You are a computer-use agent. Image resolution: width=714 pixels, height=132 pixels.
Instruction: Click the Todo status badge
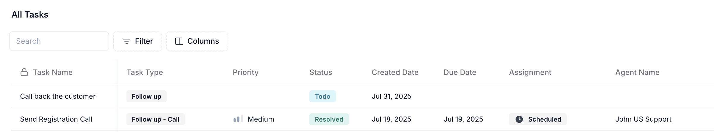[322, 96]
